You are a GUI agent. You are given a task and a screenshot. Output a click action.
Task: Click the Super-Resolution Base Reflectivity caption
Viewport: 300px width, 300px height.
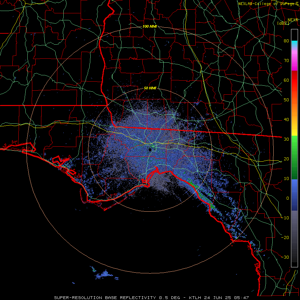click(x=151, y=298)
